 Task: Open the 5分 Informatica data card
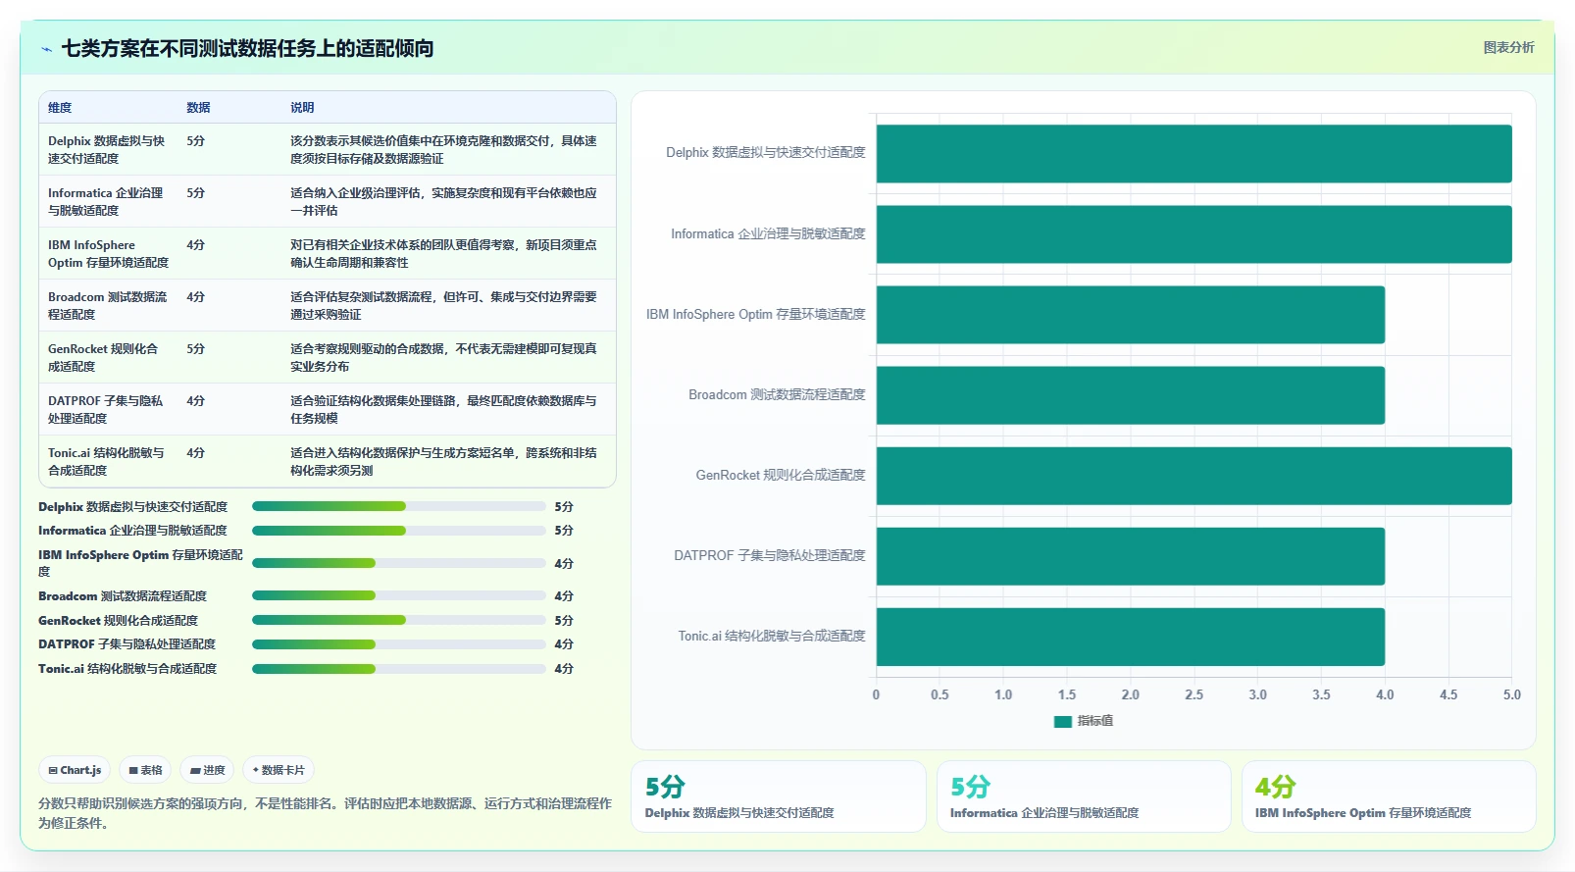[x=1084, y=796]
